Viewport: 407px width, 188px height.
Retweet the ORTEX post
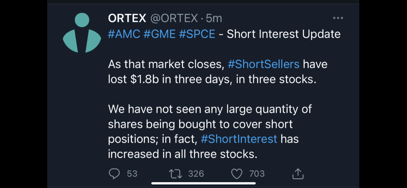coord(175,174)
